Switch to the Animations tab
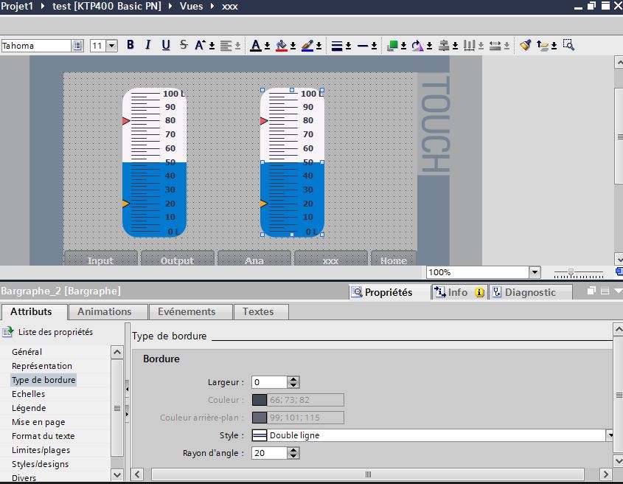Image resolution: width=623 pixels, height=484 pixels. point(105,312)
